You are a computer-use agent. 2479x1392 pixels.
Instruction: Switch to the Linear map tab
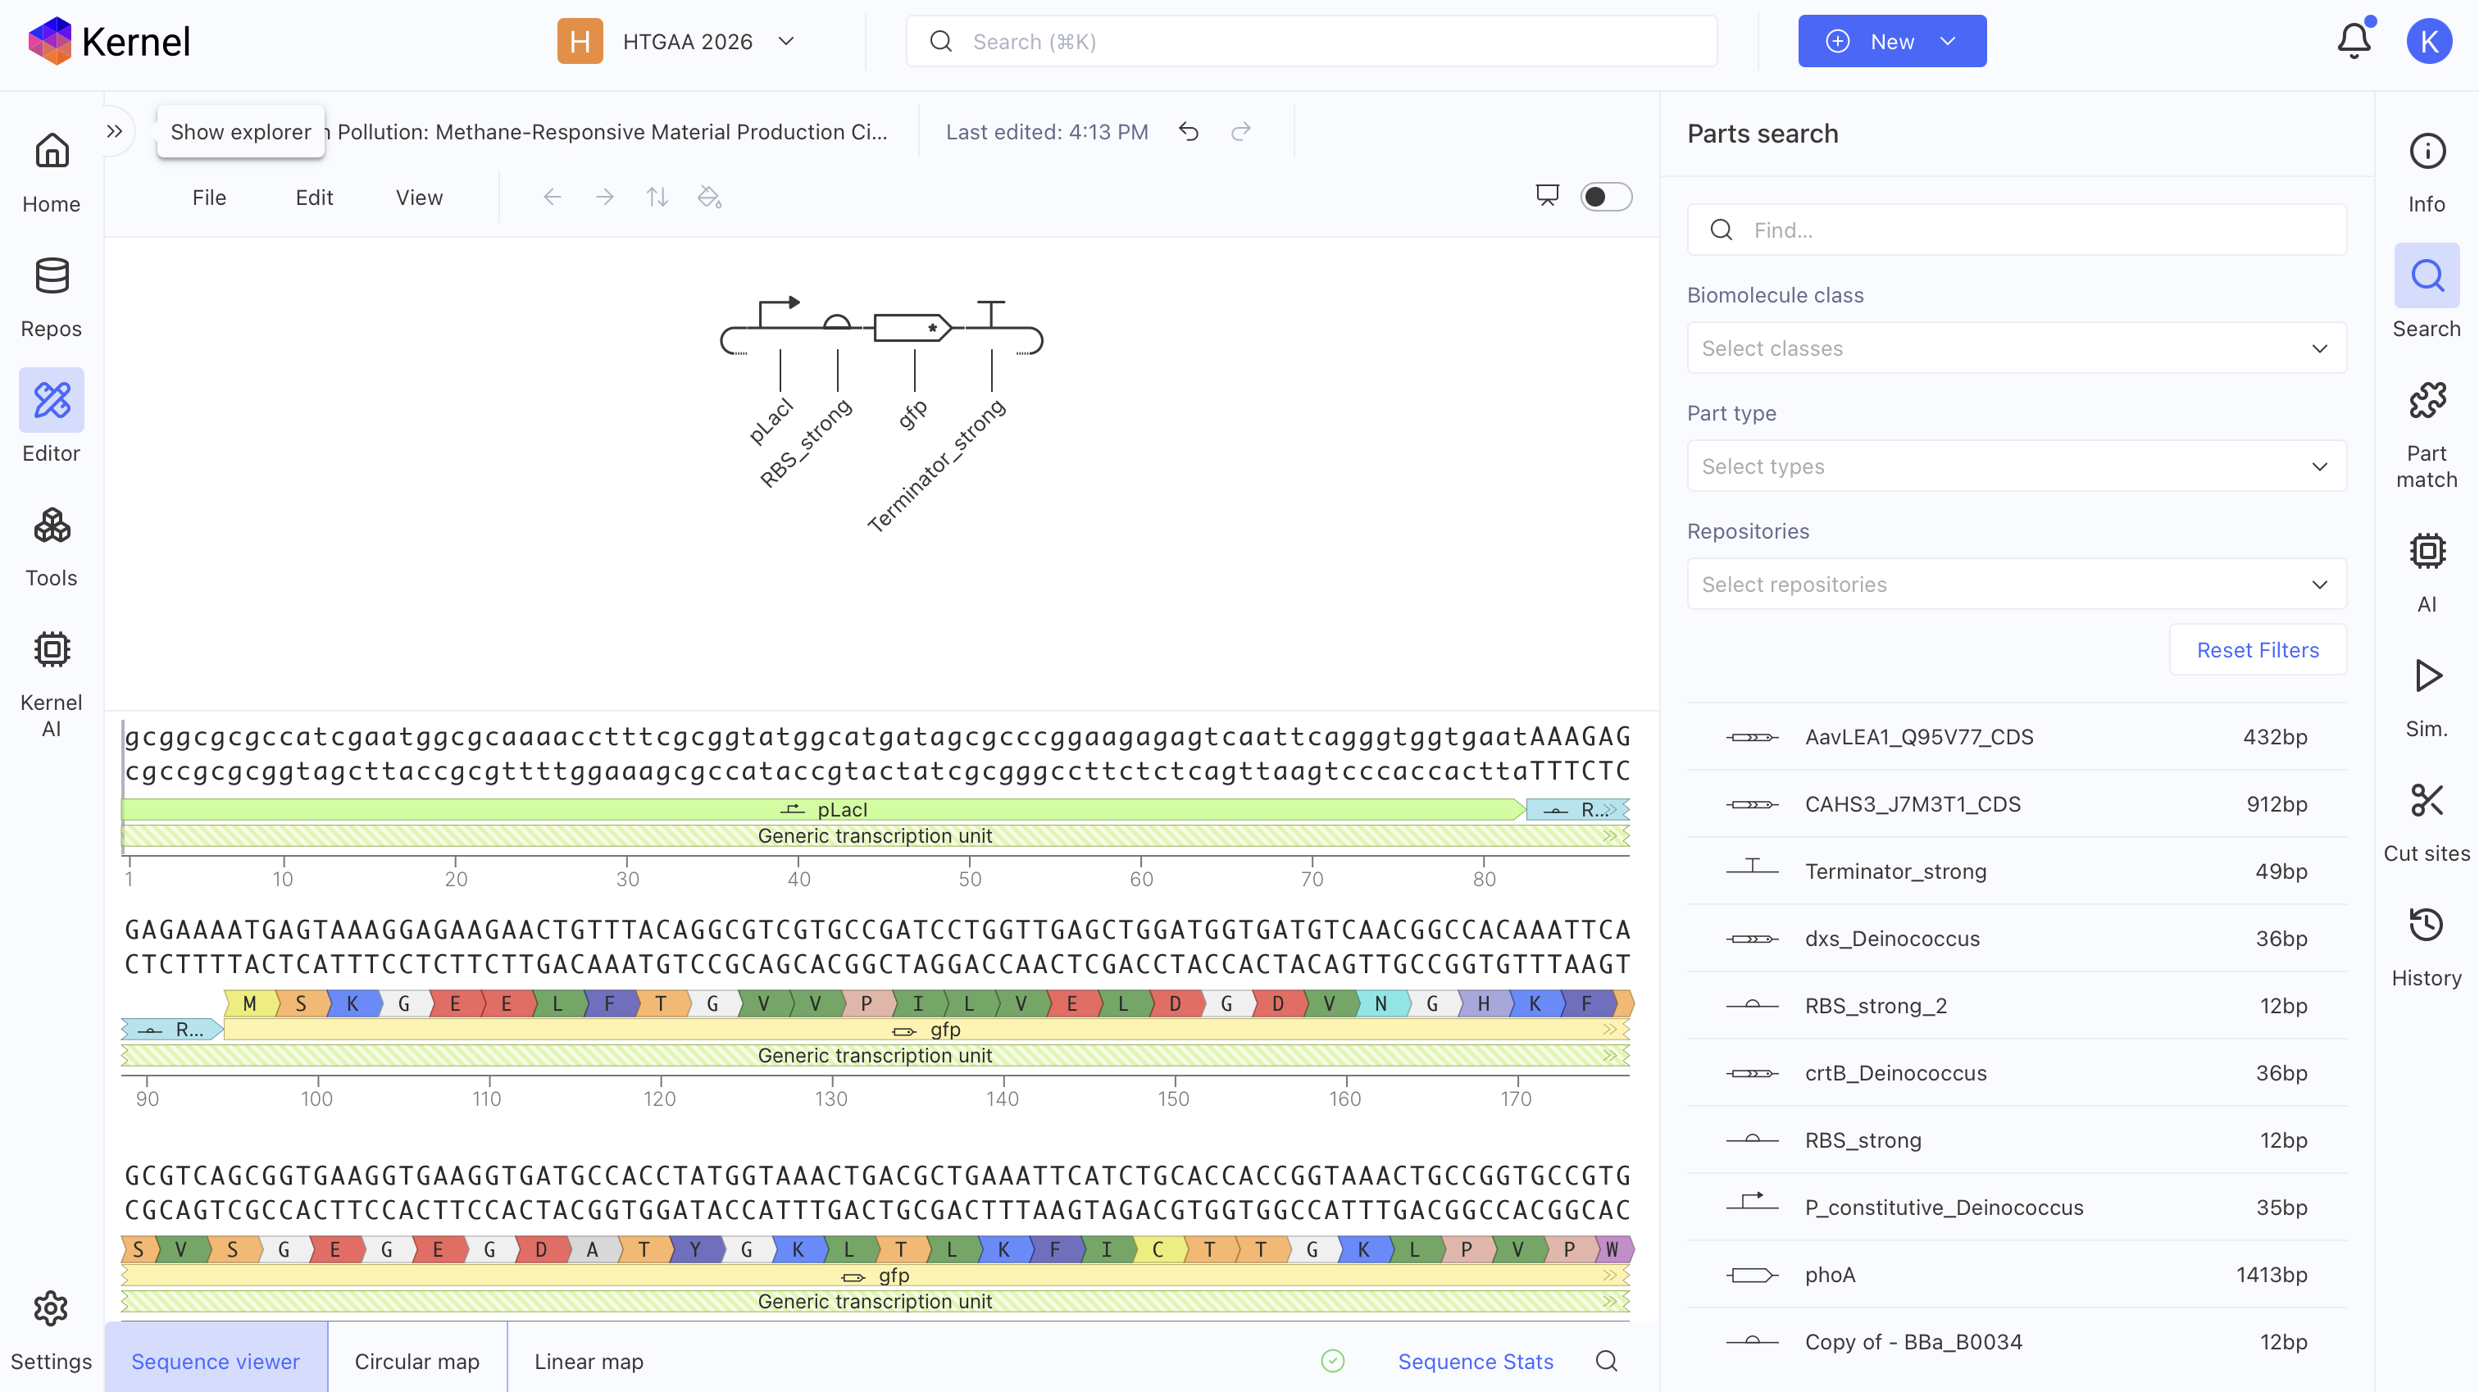click(589, 1360)
